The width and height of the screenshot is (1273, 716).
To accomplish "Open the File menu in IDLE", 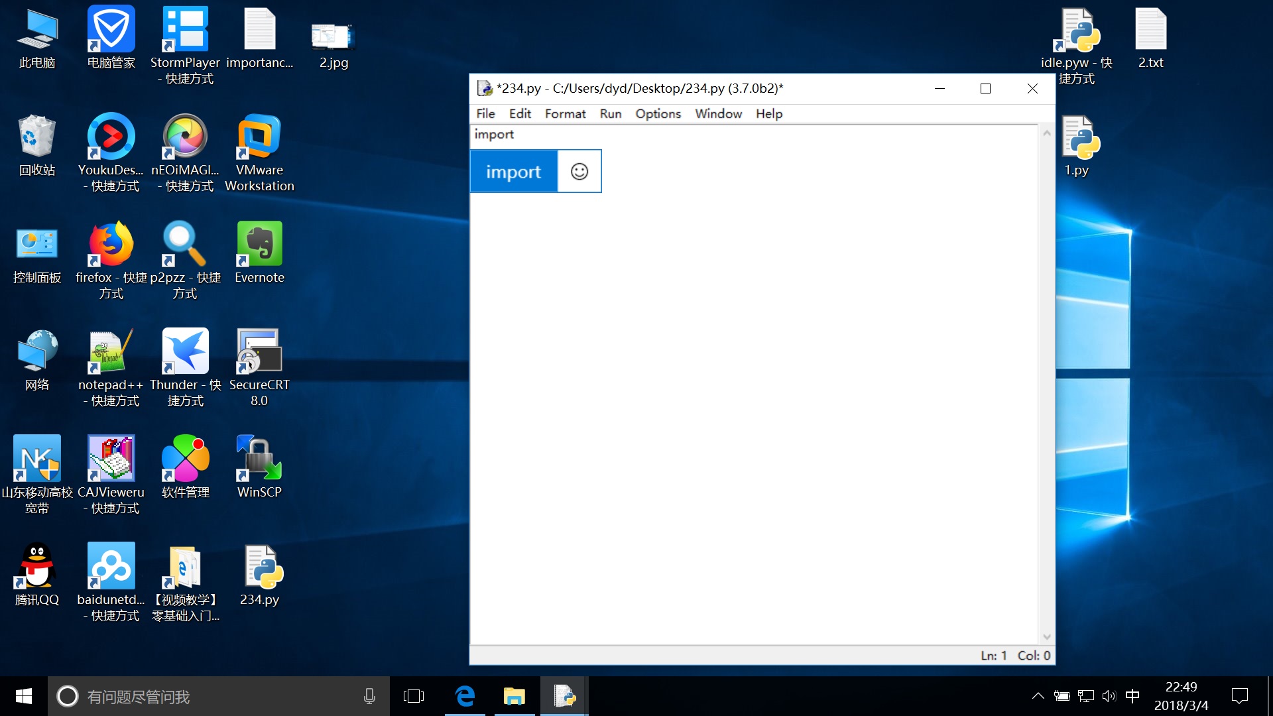I will 485,114.
